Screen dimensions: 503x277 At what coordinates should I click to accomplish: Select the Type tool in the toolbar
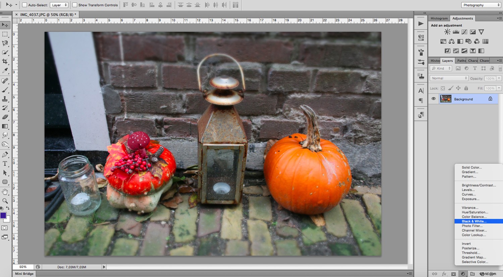5,164
